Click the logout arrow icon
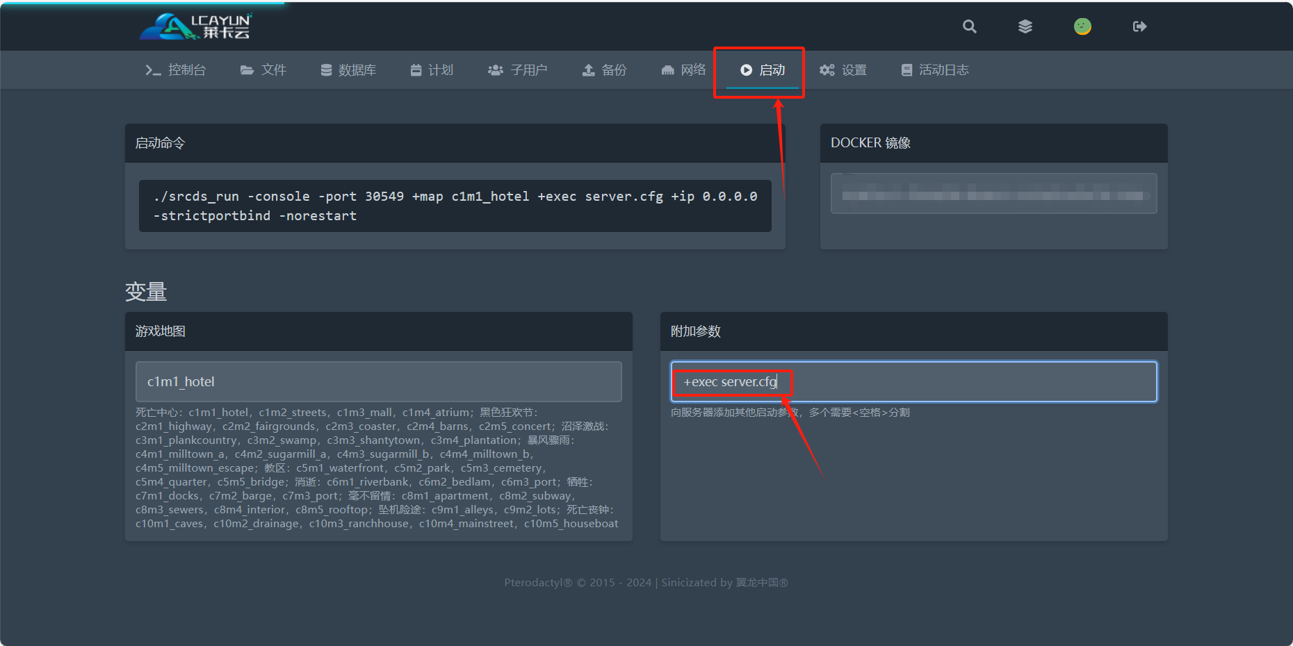1293x646 pixels. (x=1139, y=26)
